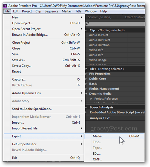
Task: Open the Edit menu
Action: tap(16, 11)
